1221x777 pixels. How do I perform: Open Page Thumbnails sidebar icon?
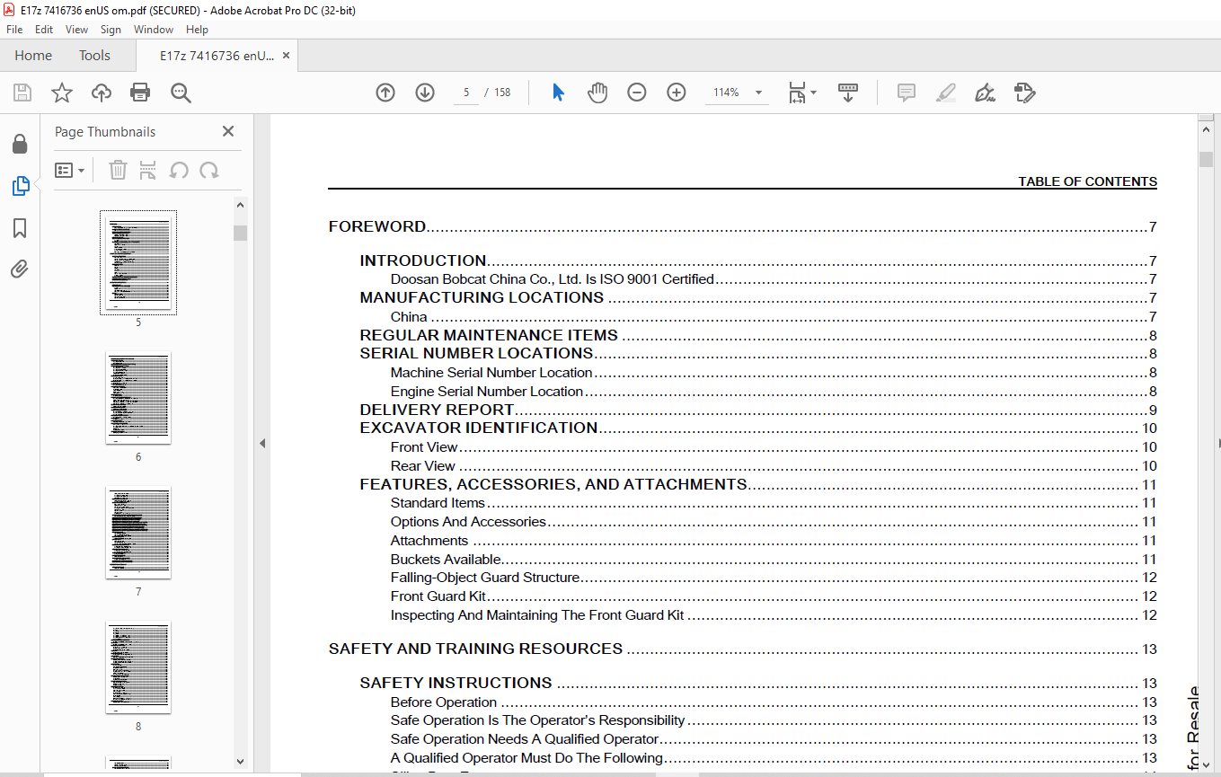pyautogui.click(x=20, y=186)
